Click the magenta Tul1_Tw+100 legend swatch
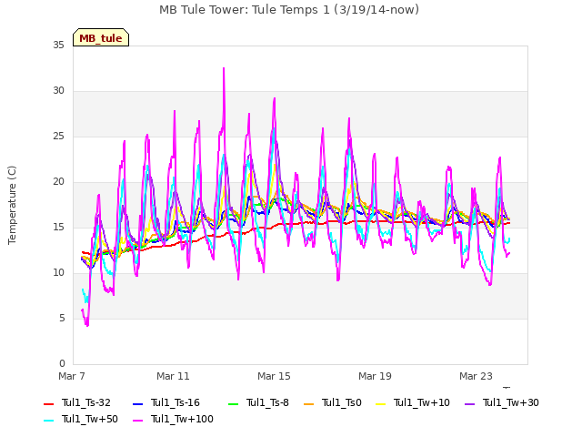Image resolution: width=582 pixels, height=437 pixels. (137, 421)
